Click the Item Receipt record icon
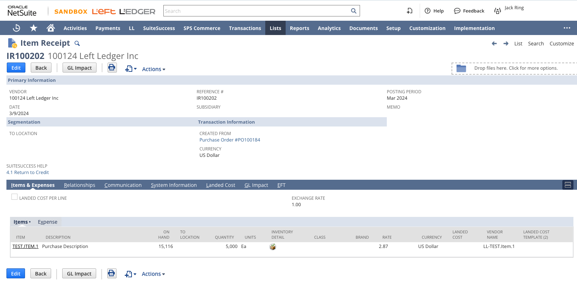Image resolution: width=577 pixels, height=283 pixels. tap(12, 43)
